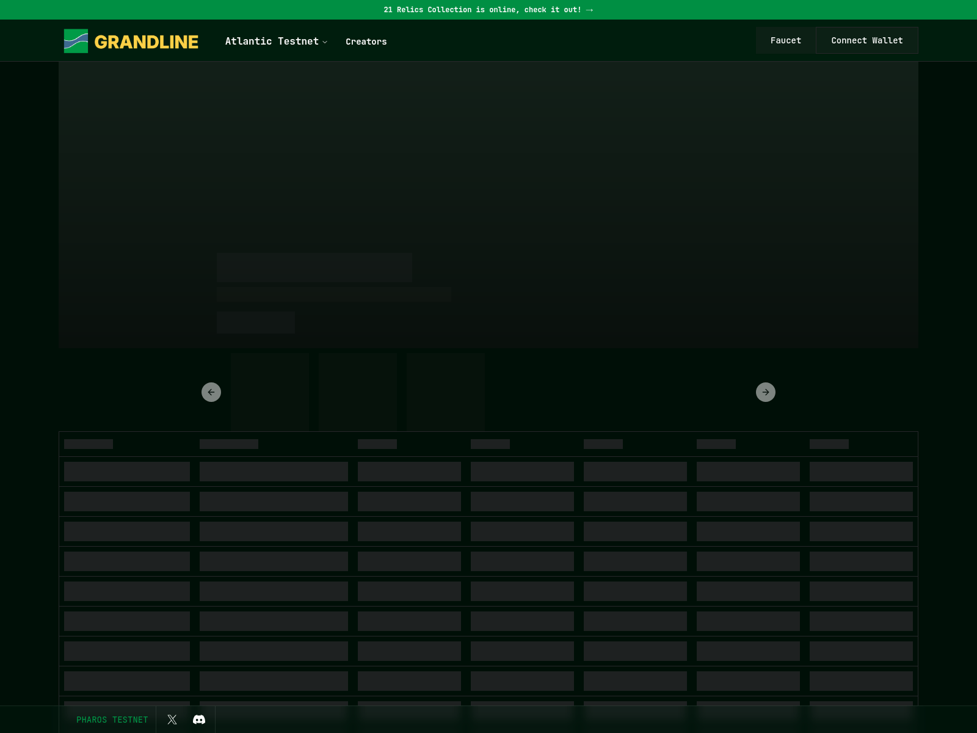Click the middle carousel card placeholder
Screen dimensions: 977x733
tap(358, 392)
